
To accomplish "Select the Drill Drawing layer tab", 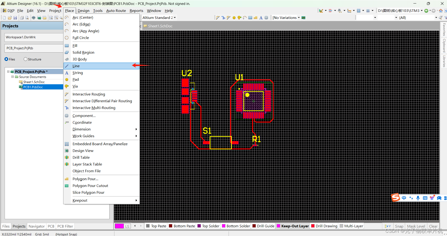I will point(324,226).
